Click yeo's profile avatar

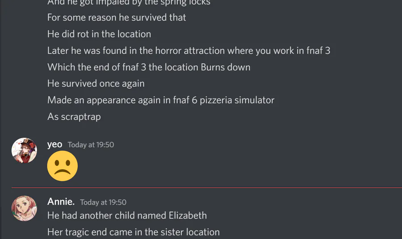pyautogui.click(x=24, y=150)
